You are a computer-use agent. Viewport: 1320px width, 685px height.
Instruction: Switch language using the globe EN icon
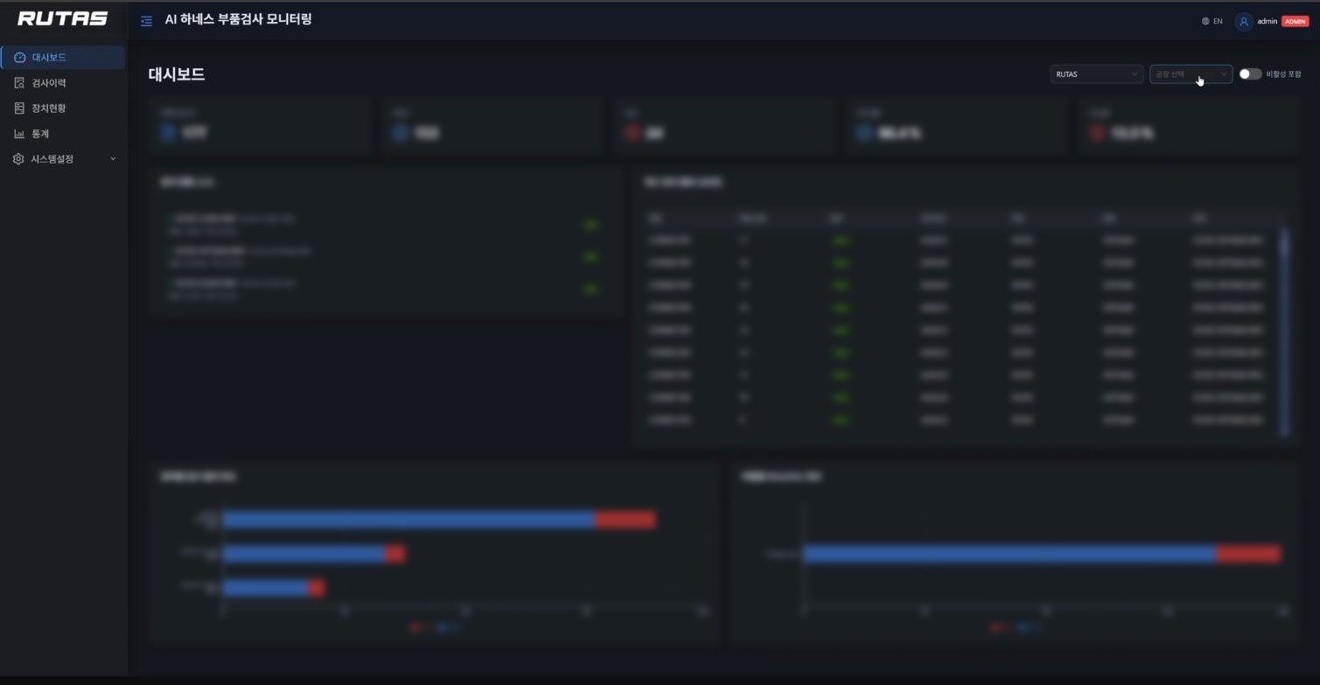pos(1212,21)
